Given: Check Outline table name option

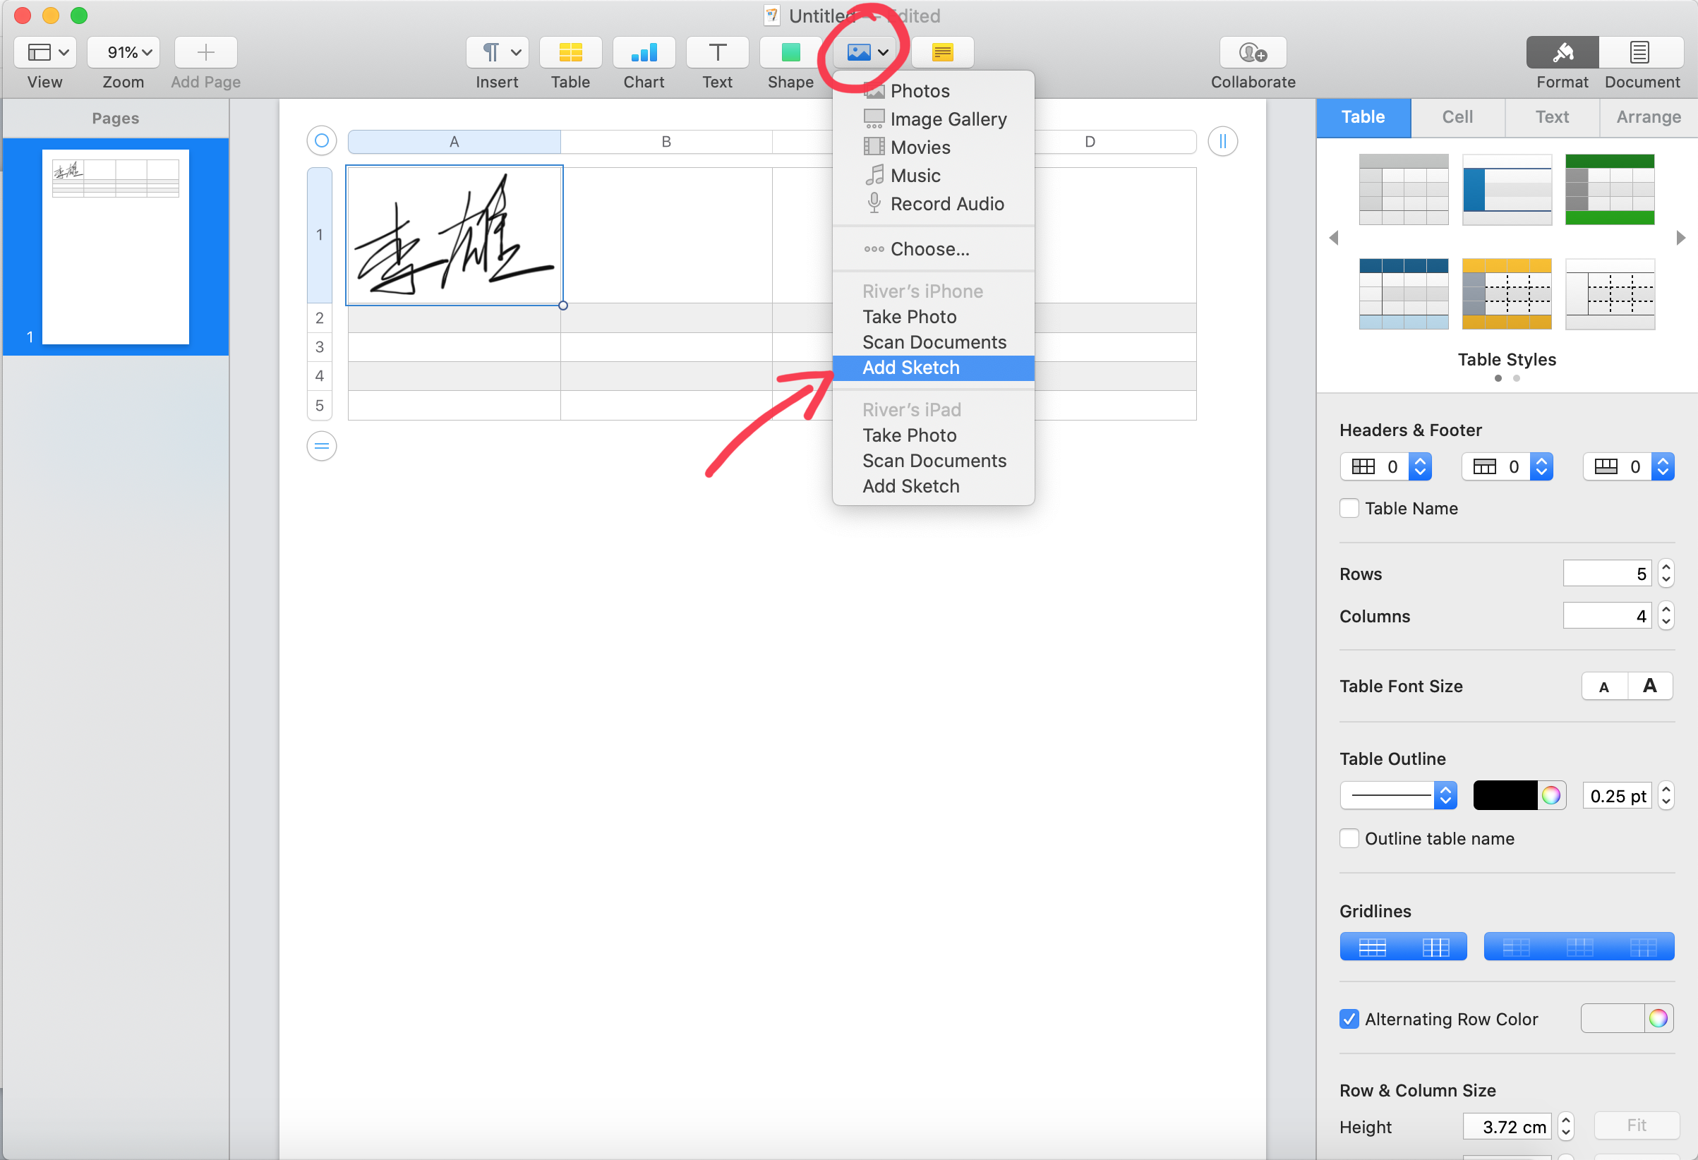Looking at the screenshot, I should click(x=1349, y=838).
